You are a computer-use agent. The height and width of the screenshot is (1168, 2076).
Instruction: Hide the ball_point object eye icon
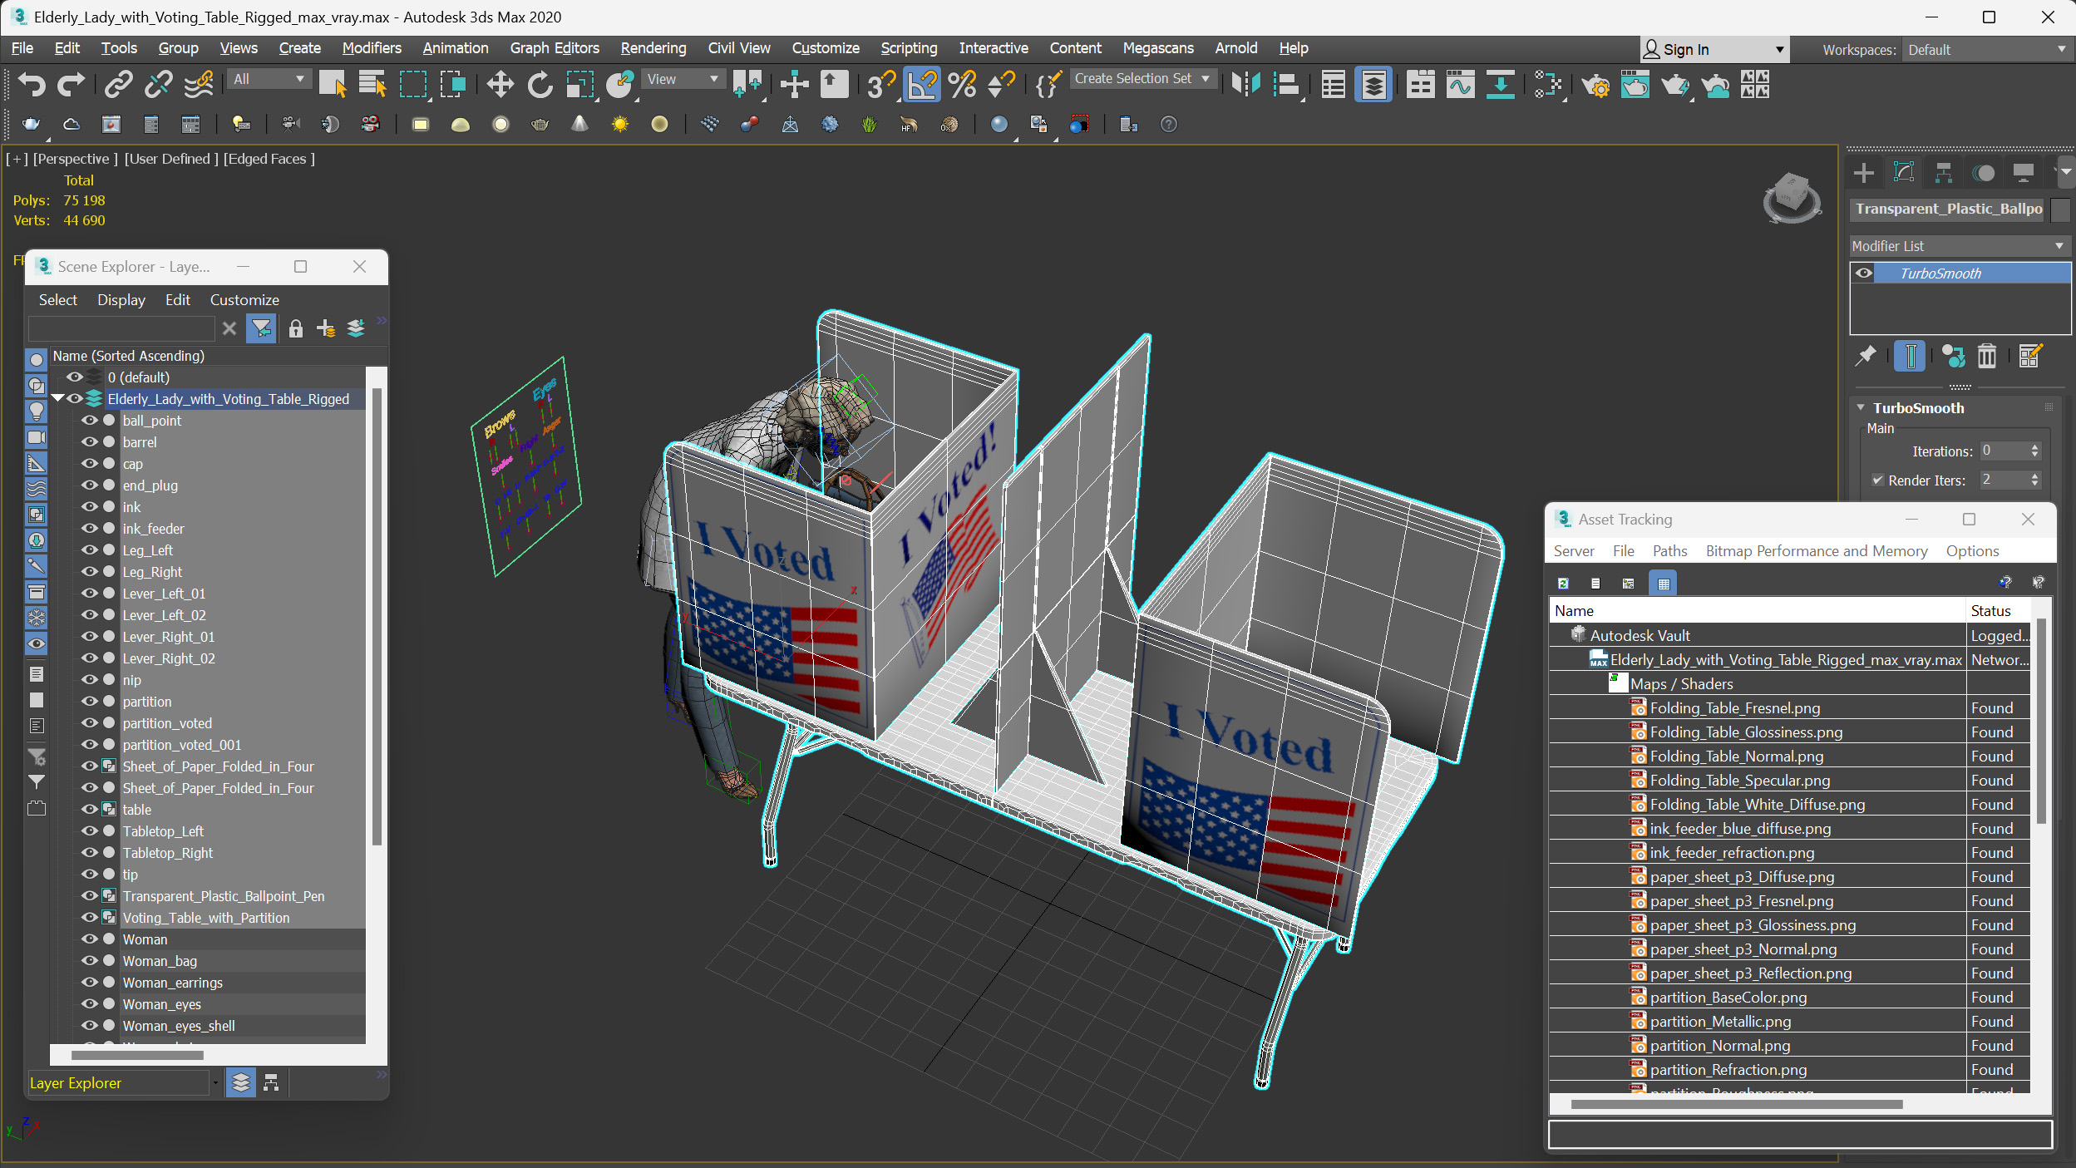[89, 421]
